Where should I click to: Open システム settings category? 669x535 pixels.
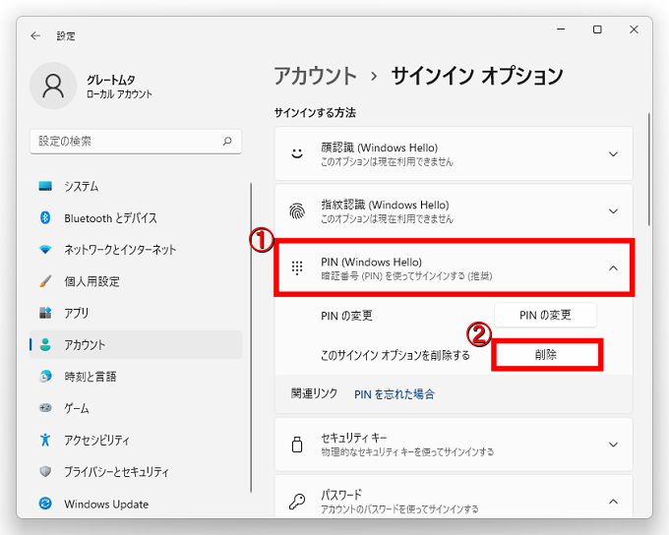(x=136, y=186)
